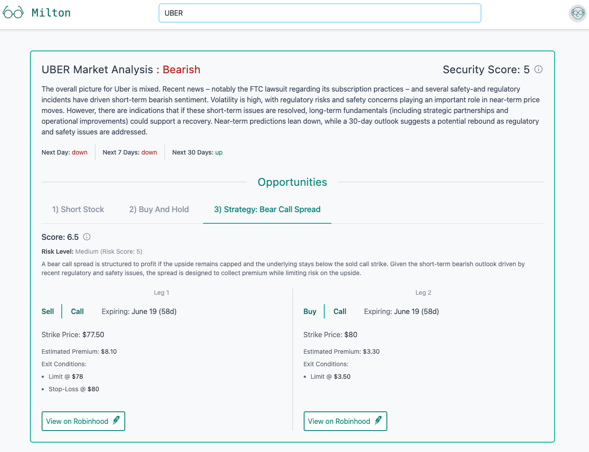The height and width of the screenshot is (452, 589).
Task: Switch to Short Stock tab
Action: 78,209
